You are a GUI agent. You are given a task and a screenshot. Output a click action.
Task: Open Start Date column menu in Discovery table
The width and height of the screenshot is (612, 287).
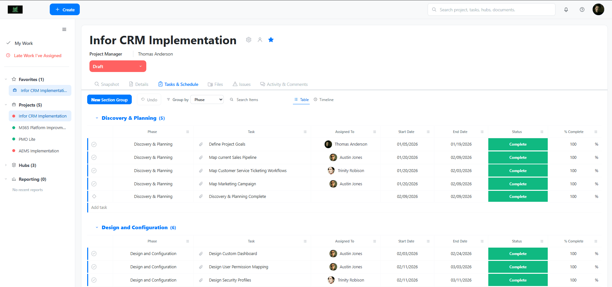click(x=428, y=132)
